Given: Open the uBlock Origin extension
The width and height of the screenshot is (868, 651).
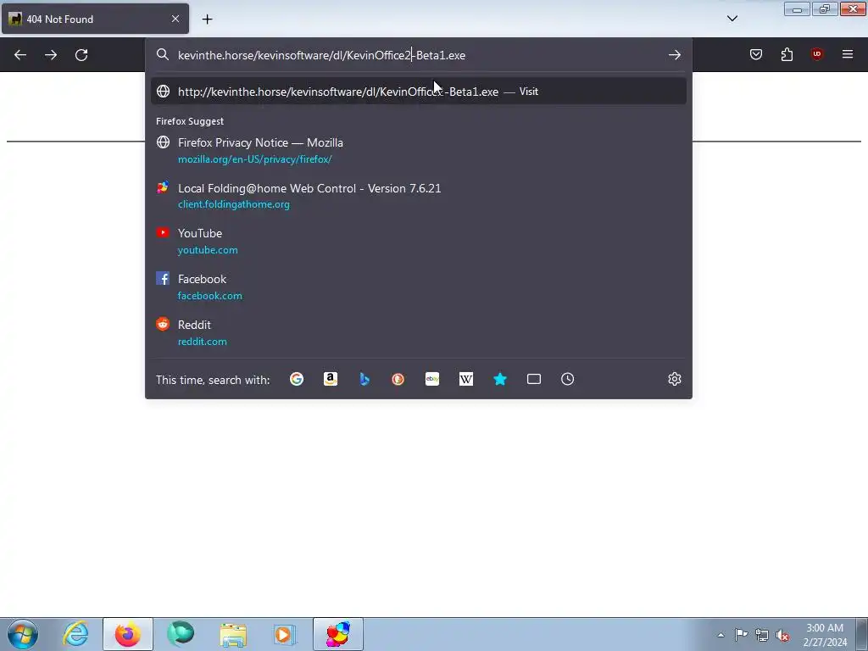Looking at the screenshot, I should [x=817, y=54].
